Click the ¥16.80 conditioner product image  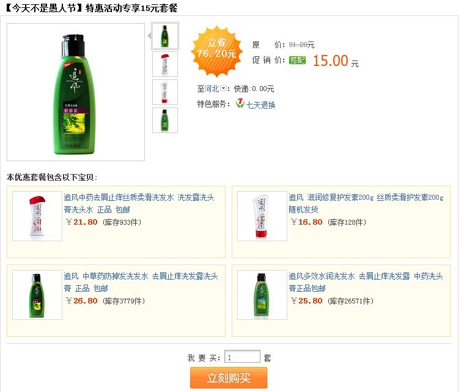point(262,216)
